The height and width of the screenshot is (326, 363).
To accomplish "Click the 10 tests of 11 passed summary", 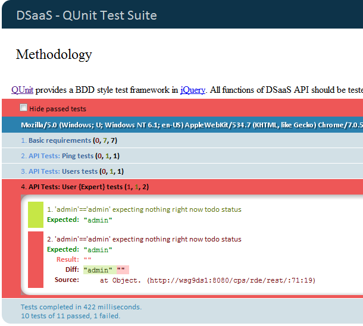I will pyautogui.click(x=71, y=316).
